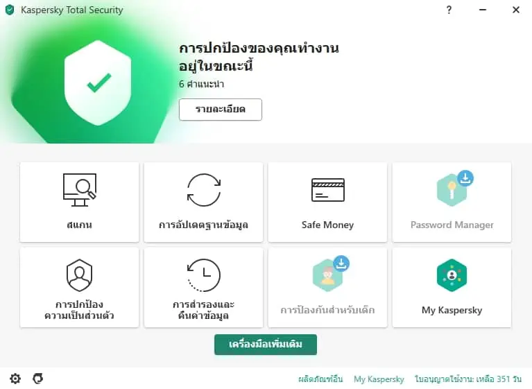Click the large white protection shield
532x389 pixels.
(x=98, y=83)
